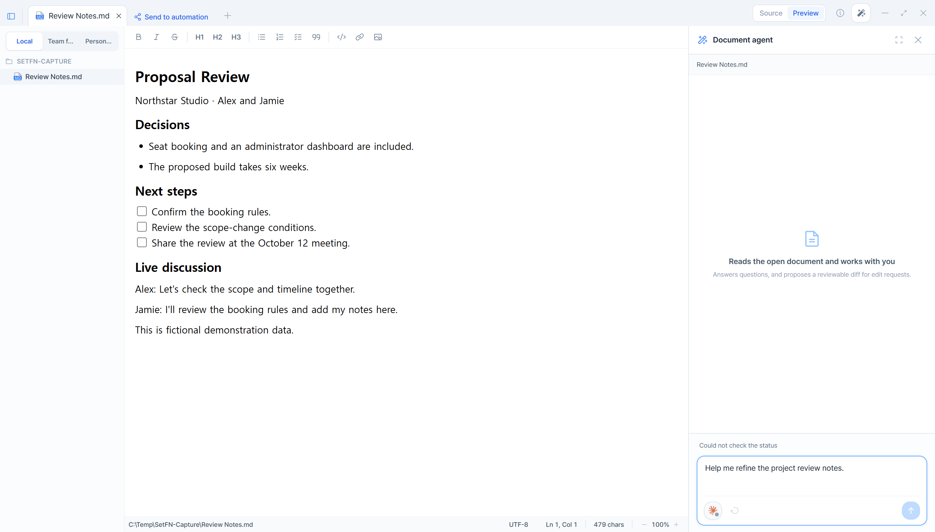Close the Review Notes.md tab

click(119, 16)
